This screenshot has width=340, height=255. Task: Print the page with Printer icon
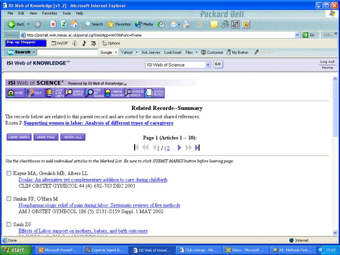click(187, 24)
